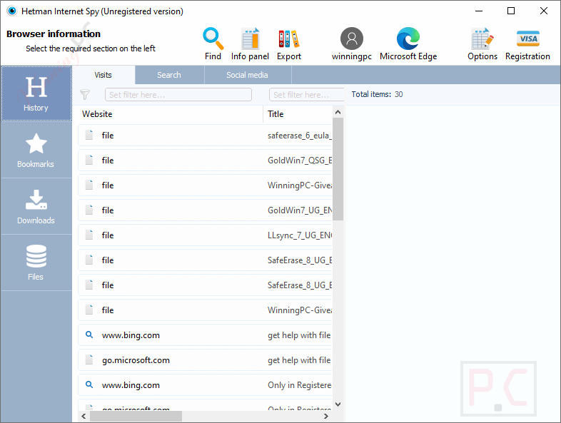Click the Export toolbar icon

click(x=289, y=44)
